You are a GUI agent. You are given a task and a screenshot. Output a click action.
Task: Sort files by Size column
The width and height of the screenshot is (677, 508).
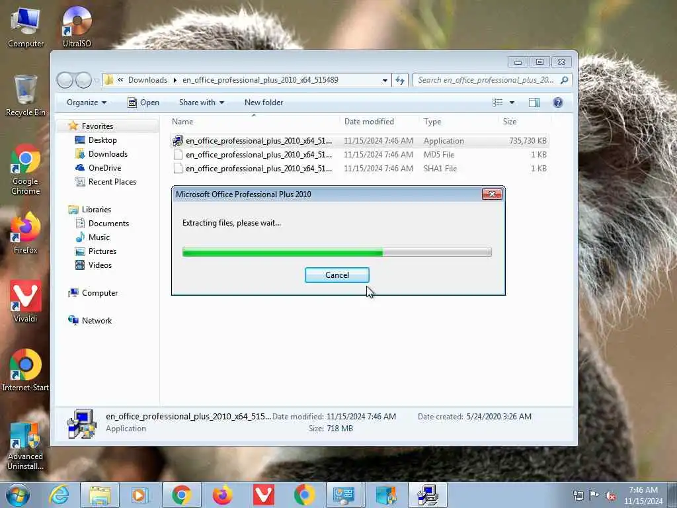pyautogui.click(x=510, y=122)
